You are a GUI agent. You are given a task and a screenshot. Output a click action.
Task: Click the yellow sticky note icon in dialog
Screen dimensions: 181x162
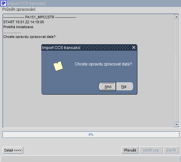pyautogui.click(x=58, y=66)
